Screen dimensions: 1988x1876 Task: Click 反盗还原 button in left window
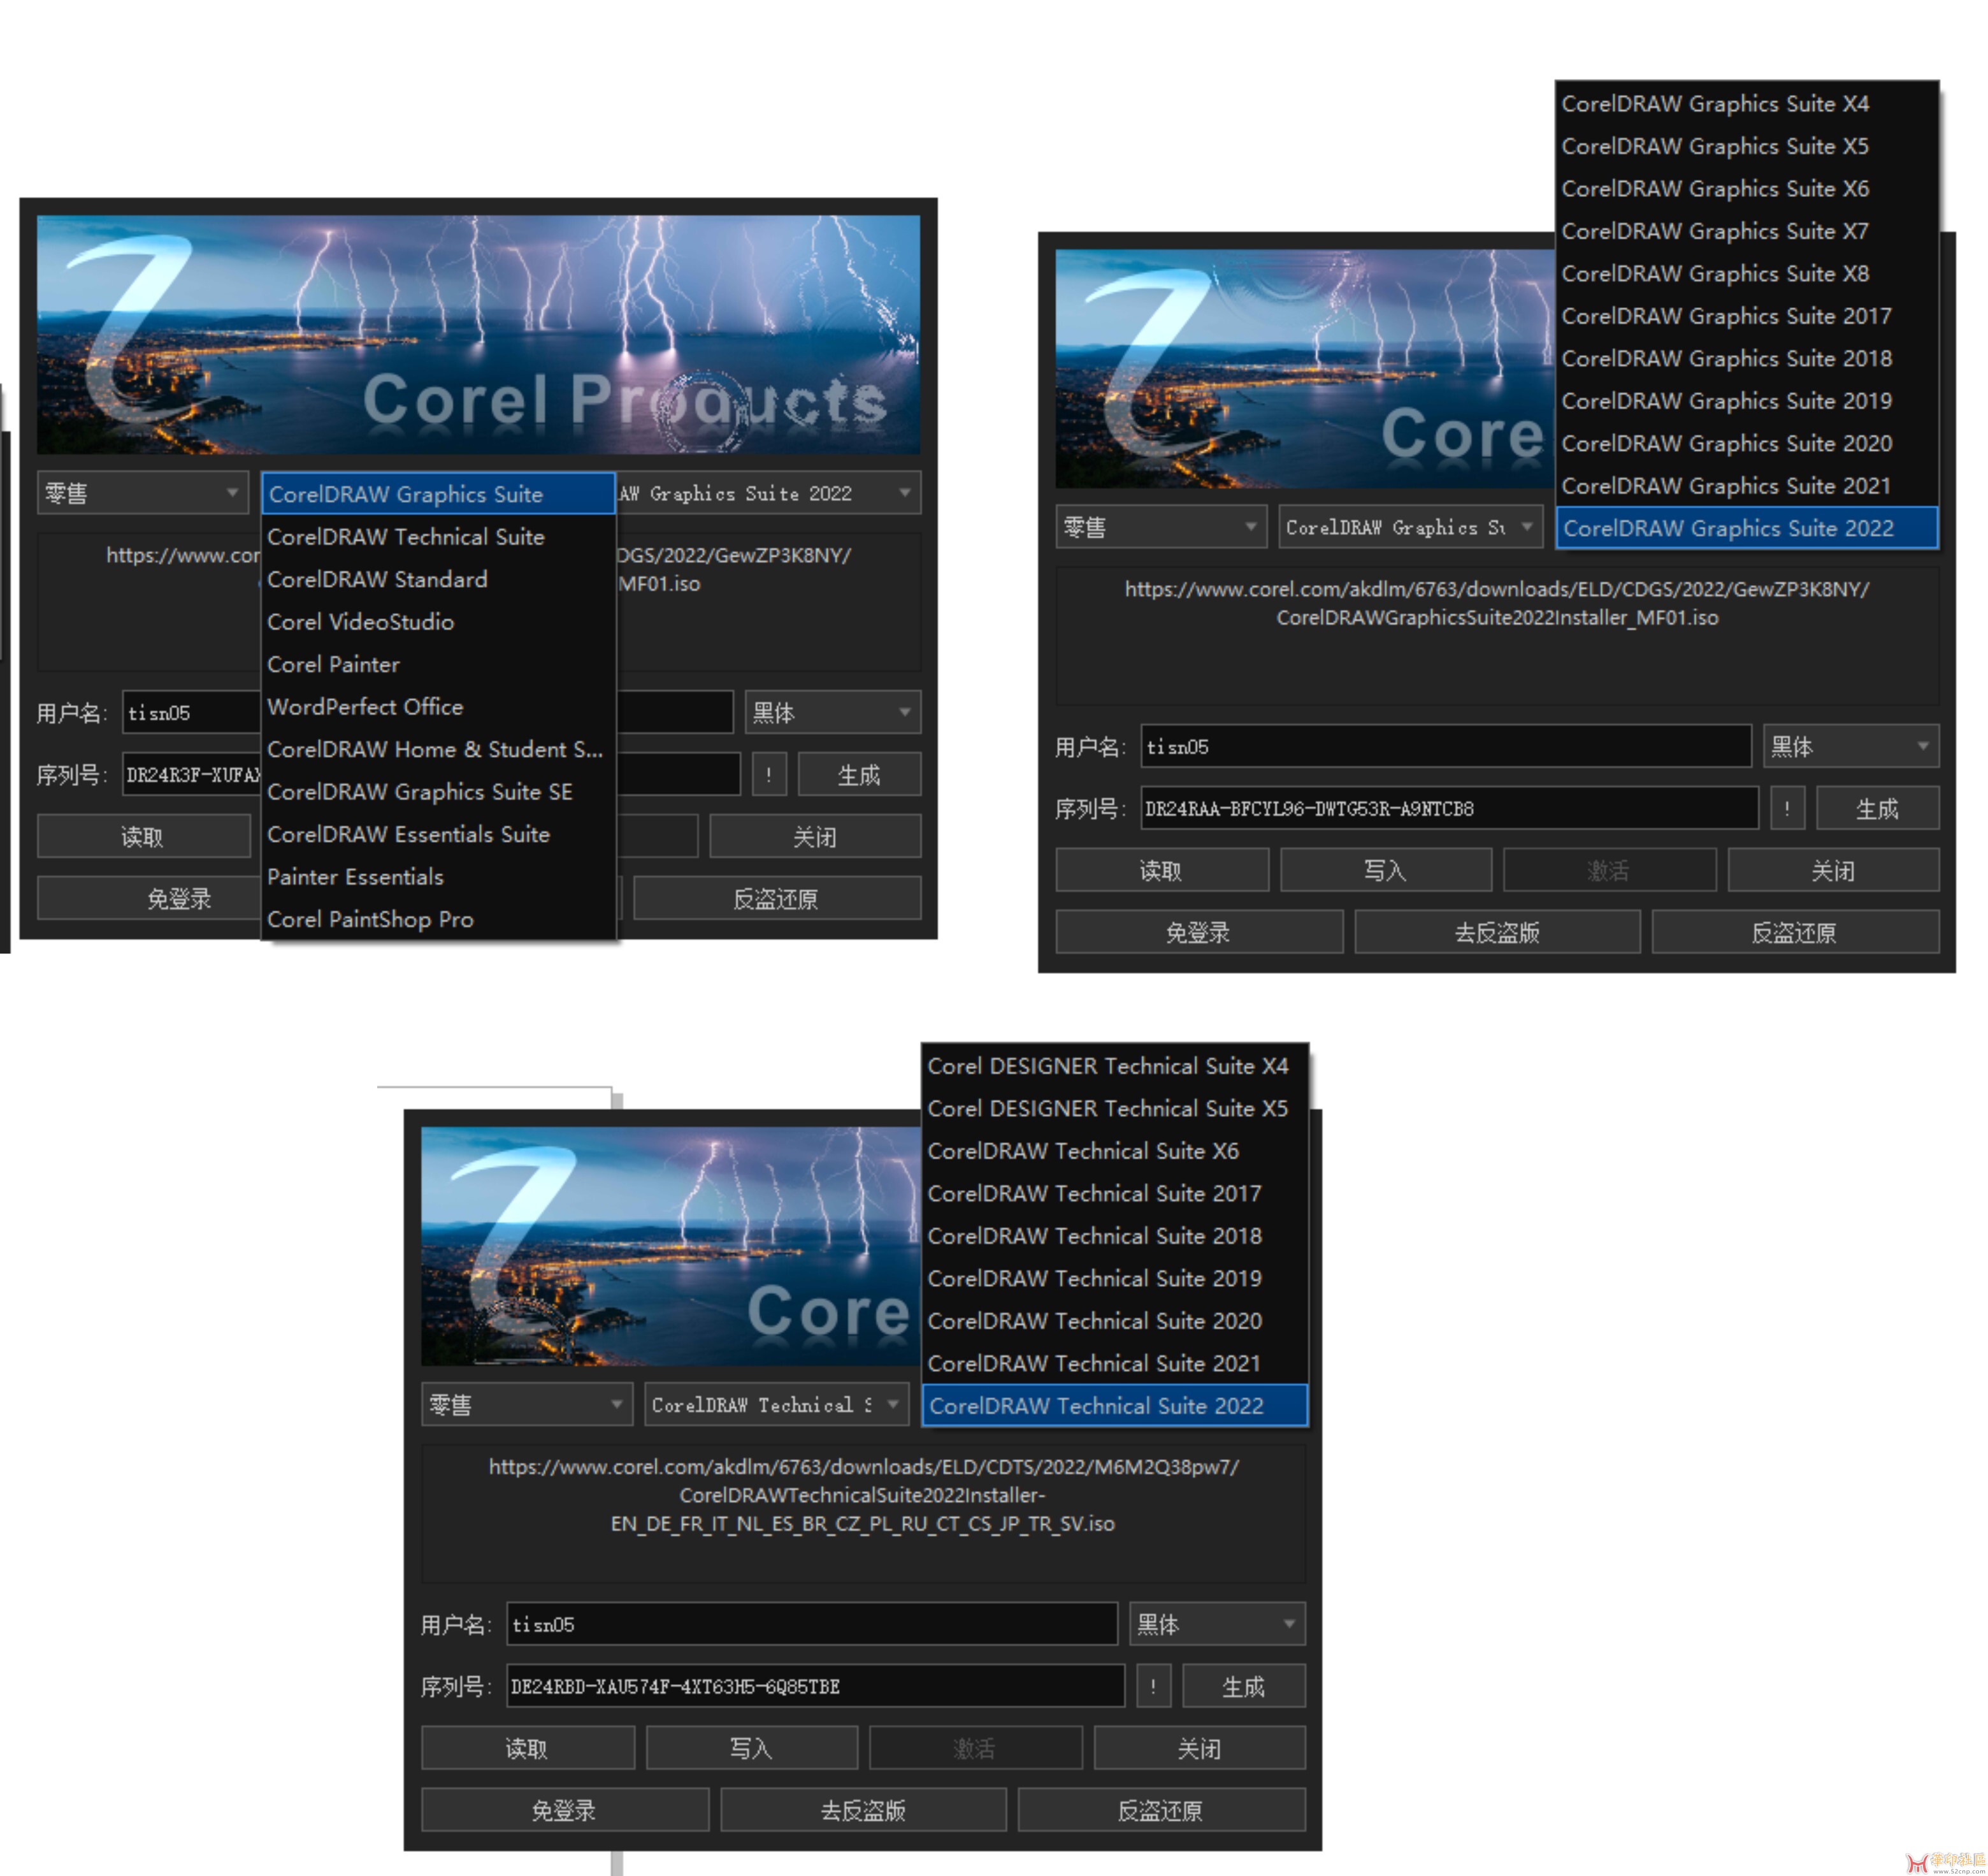coord(777,899)
